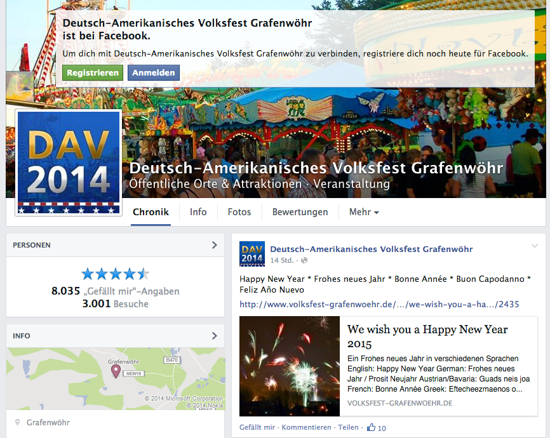This screenshot has width=550, height=438.
Task: Open the volksfest-grafenwoehr.de URL link
Action: pyautogui.click(x=379, y=304)
